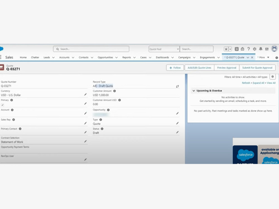The width and height of the screenshot is (279, 209).
Task: Open the Help question mark icon
Action: pos(248,49)
